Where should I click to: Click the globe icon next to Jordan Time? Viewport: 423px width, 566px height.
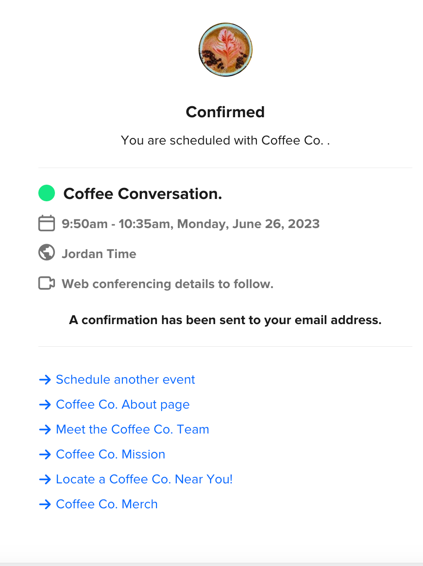coord(46,253)
